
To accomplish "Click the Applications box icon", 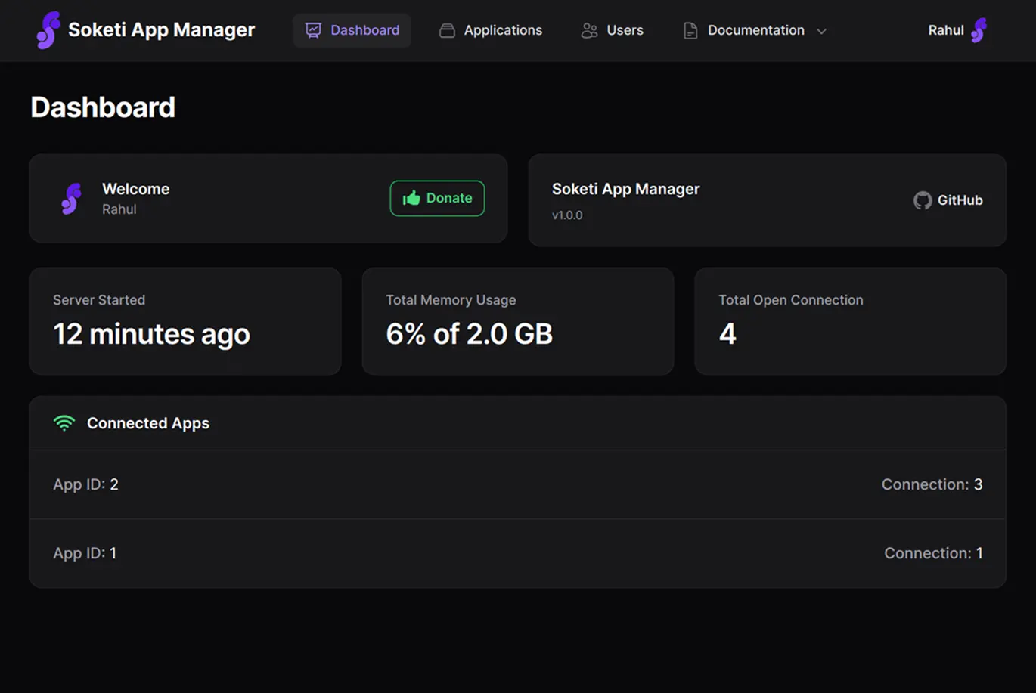I will 446,30.
